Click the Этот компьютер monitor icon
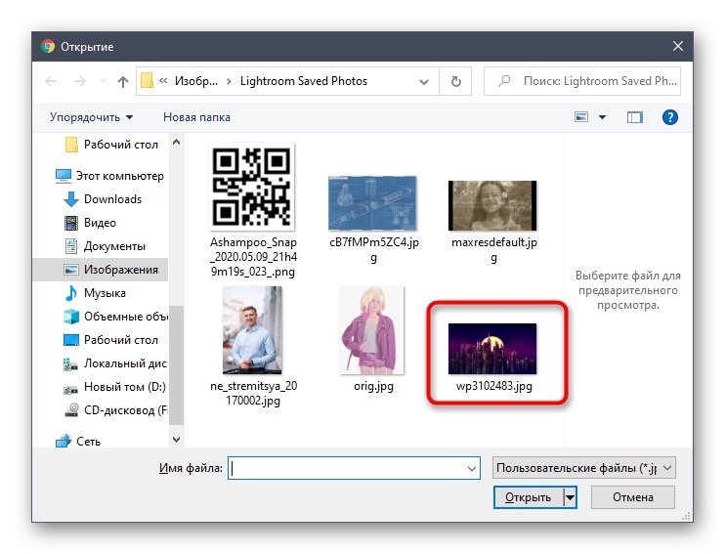725x554 pixels. (63, 176)
